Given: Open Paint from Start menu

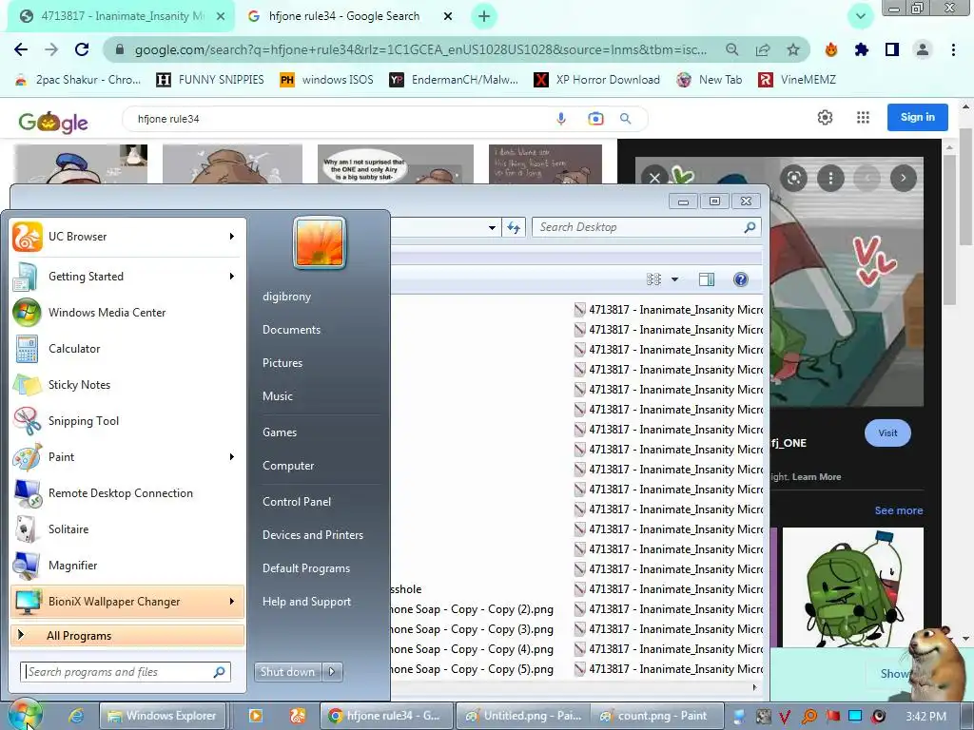Looking at the screenshot, I should (127, 456).
